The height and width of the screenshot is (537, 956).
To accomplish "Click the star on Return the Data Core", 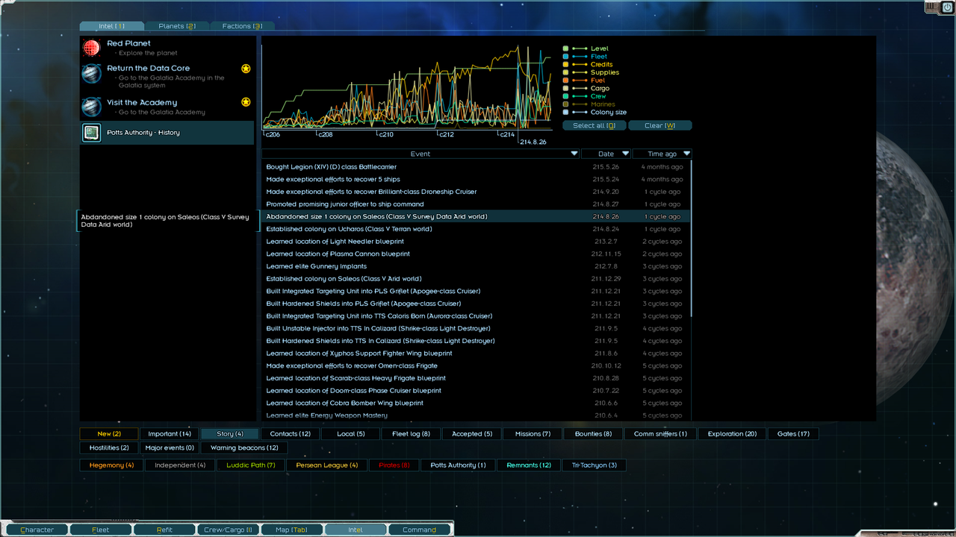I will pyautogui.click(x=246, y=68).
